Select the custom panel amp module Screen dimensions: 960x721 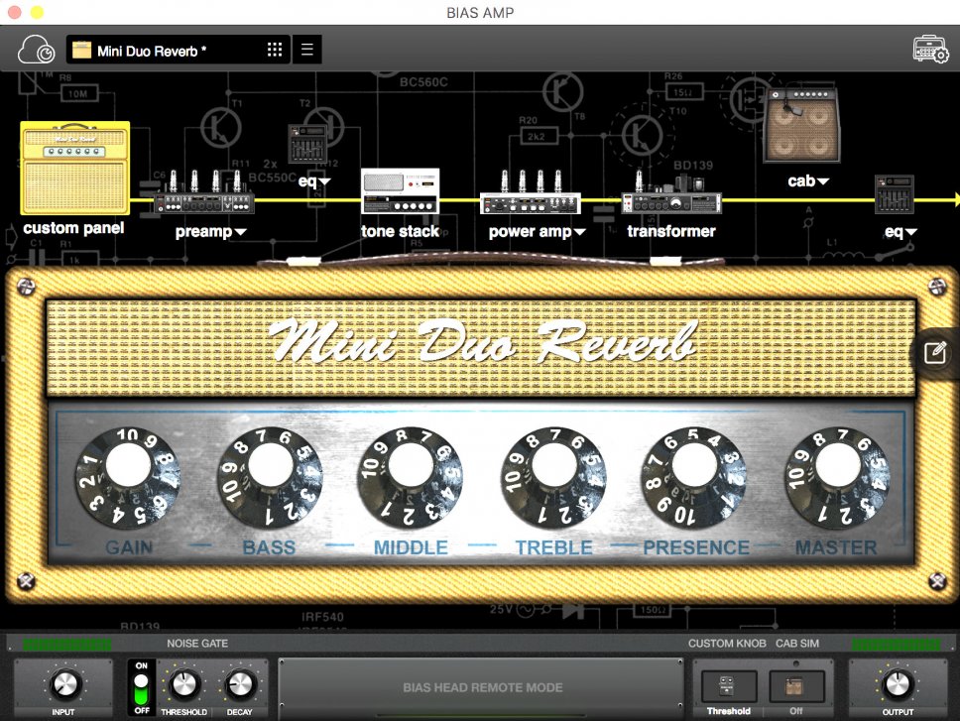pos(75,168)
